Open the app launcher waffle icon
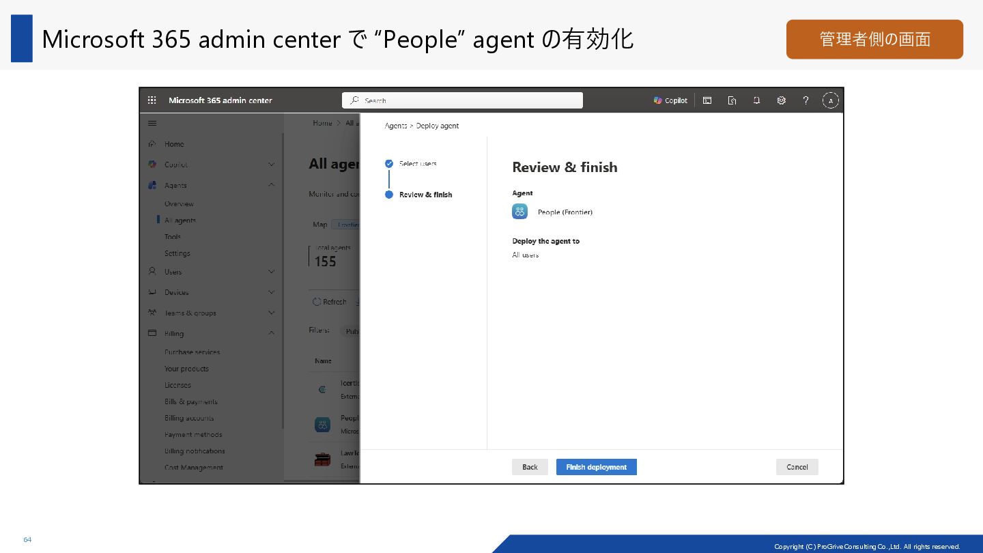This screenshot has height=553, width=983. pyautogui.click(x=152, y=100)
